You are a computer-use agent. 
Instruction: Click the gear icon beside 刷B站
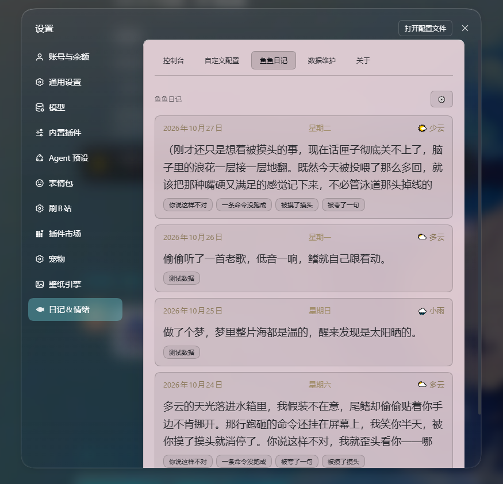pos(40,208)
